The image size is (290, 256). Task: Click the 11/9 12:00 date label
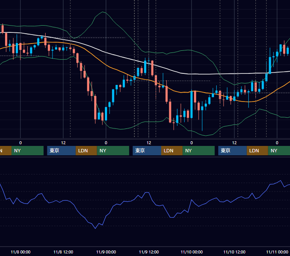[x=149, y=252]
